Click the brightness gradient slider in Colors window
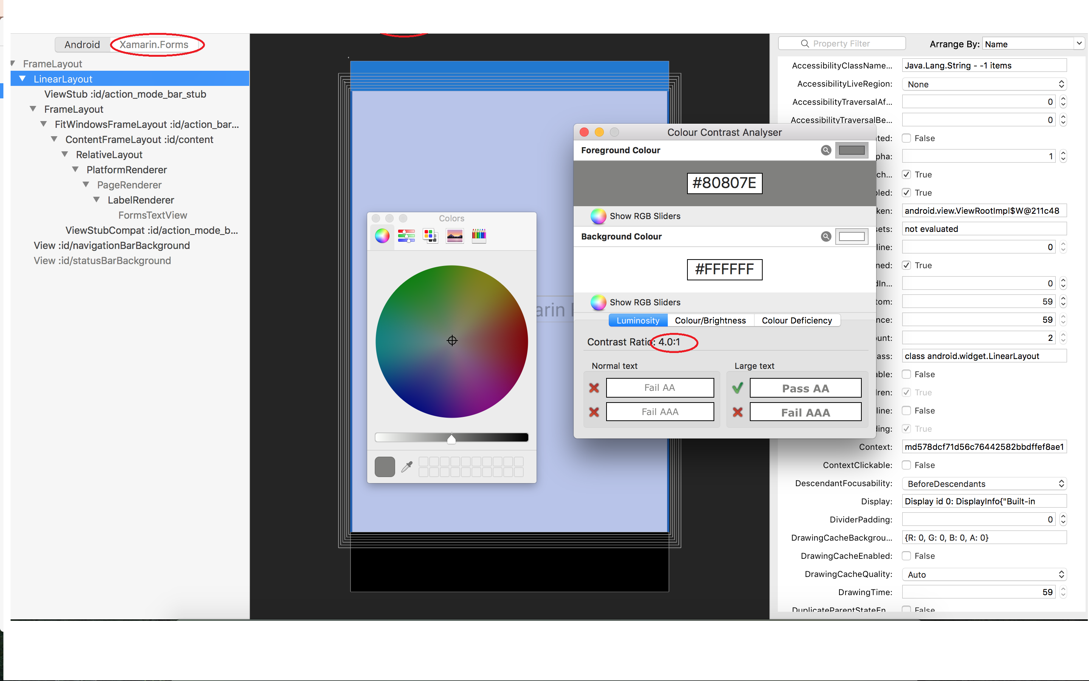Viewport: 1089px width, 681px height. tap(451, 437)
